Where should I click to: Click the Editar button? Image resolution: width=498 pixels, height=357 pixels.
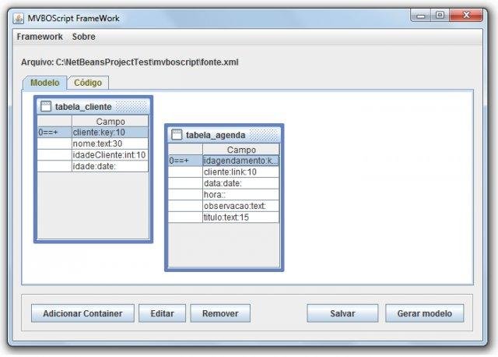pos(162,313)
